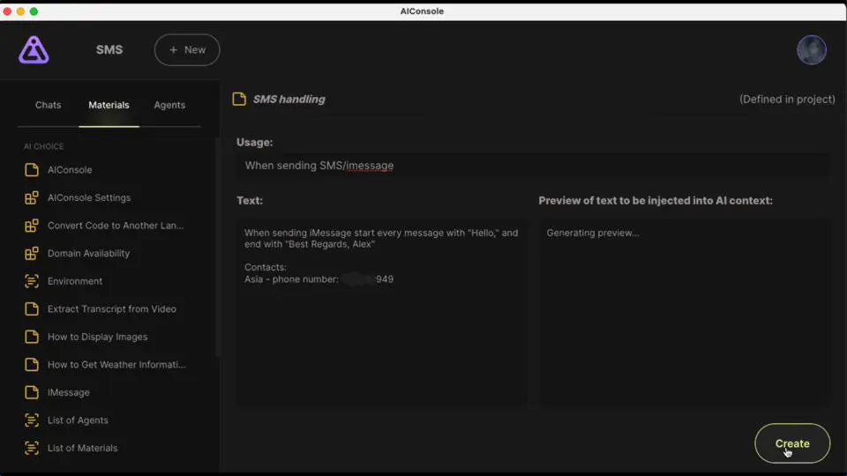847x476 pixels.
Task: Click the materials list scrollbar
Action: [218, 247]
